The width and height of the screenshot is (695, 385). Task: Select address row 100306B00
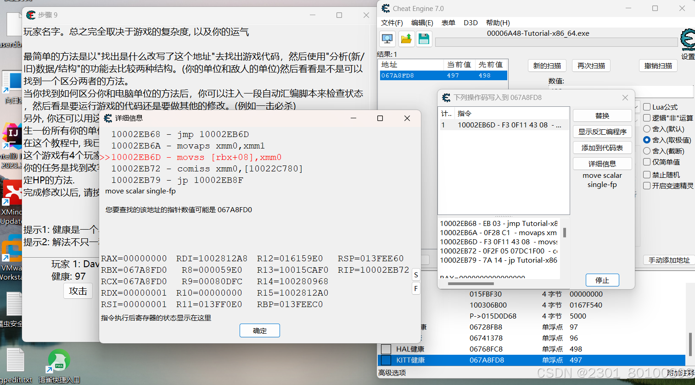tap(532, 305)
